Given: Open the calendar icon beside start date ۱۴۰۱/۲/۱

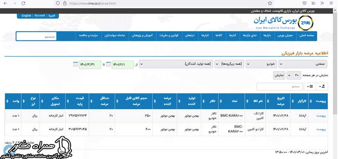Looking at the screenshot, I should pos(109,64).
